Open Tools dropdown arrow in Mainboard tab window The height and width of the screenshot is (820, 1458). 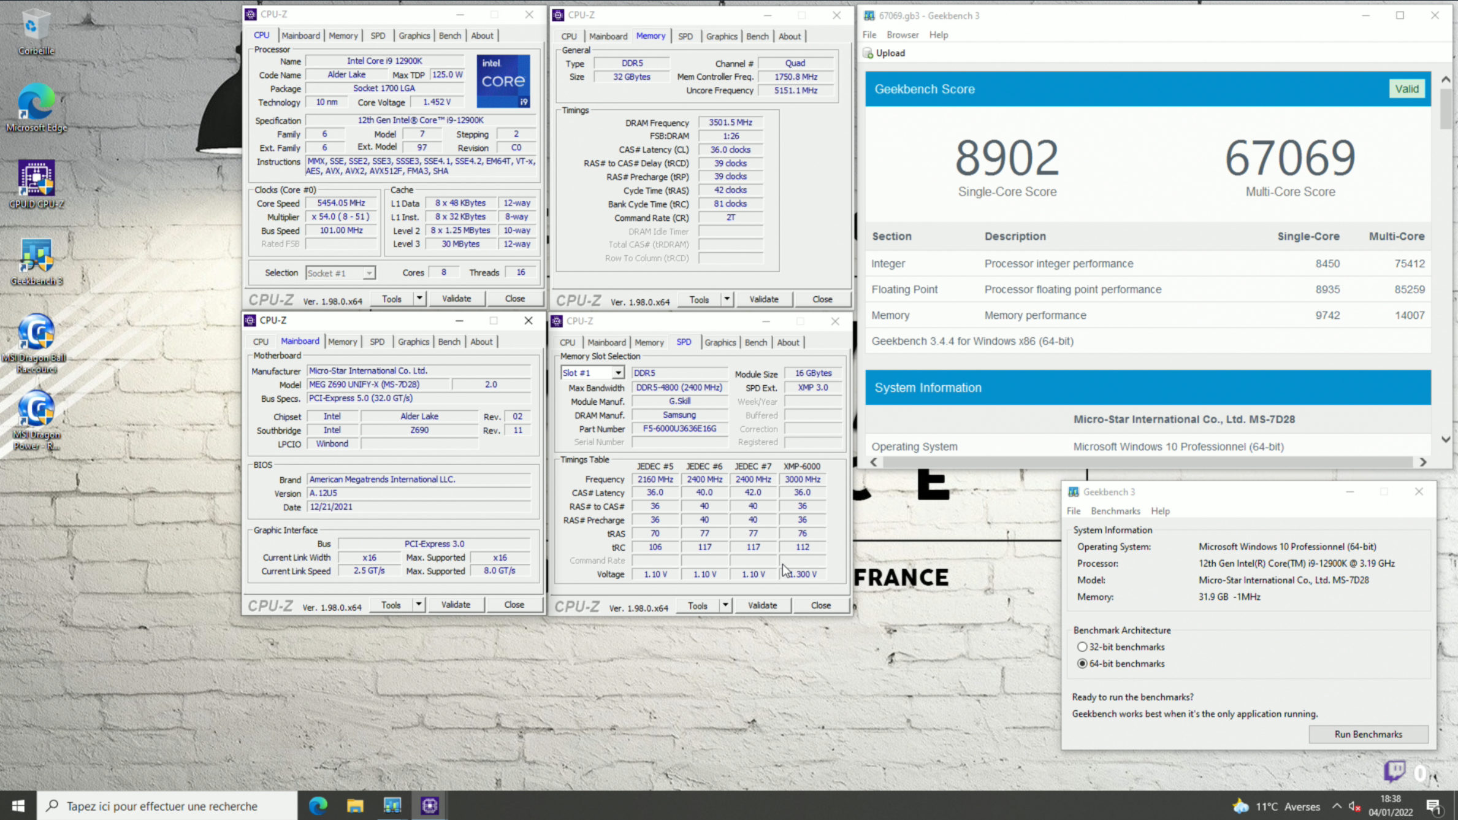(419, 605)
